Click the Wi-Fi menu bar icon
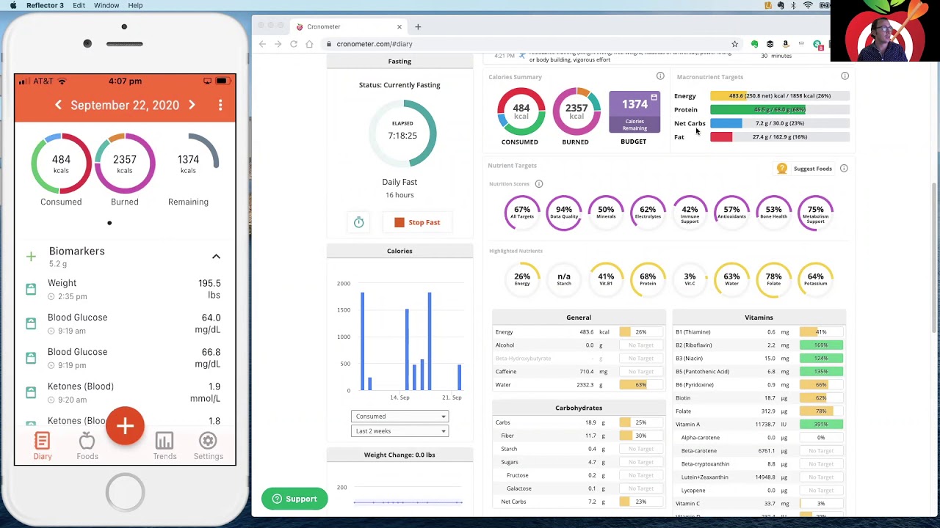 coord(809,5)
